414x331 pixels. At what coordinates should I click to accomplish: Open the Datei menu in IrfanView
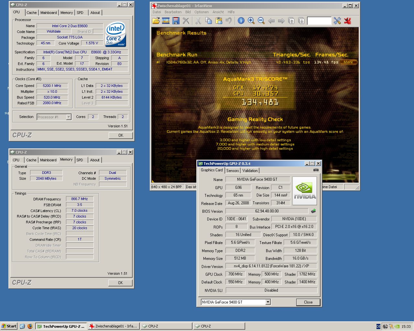pyautogui.click(x=157, y=12)
